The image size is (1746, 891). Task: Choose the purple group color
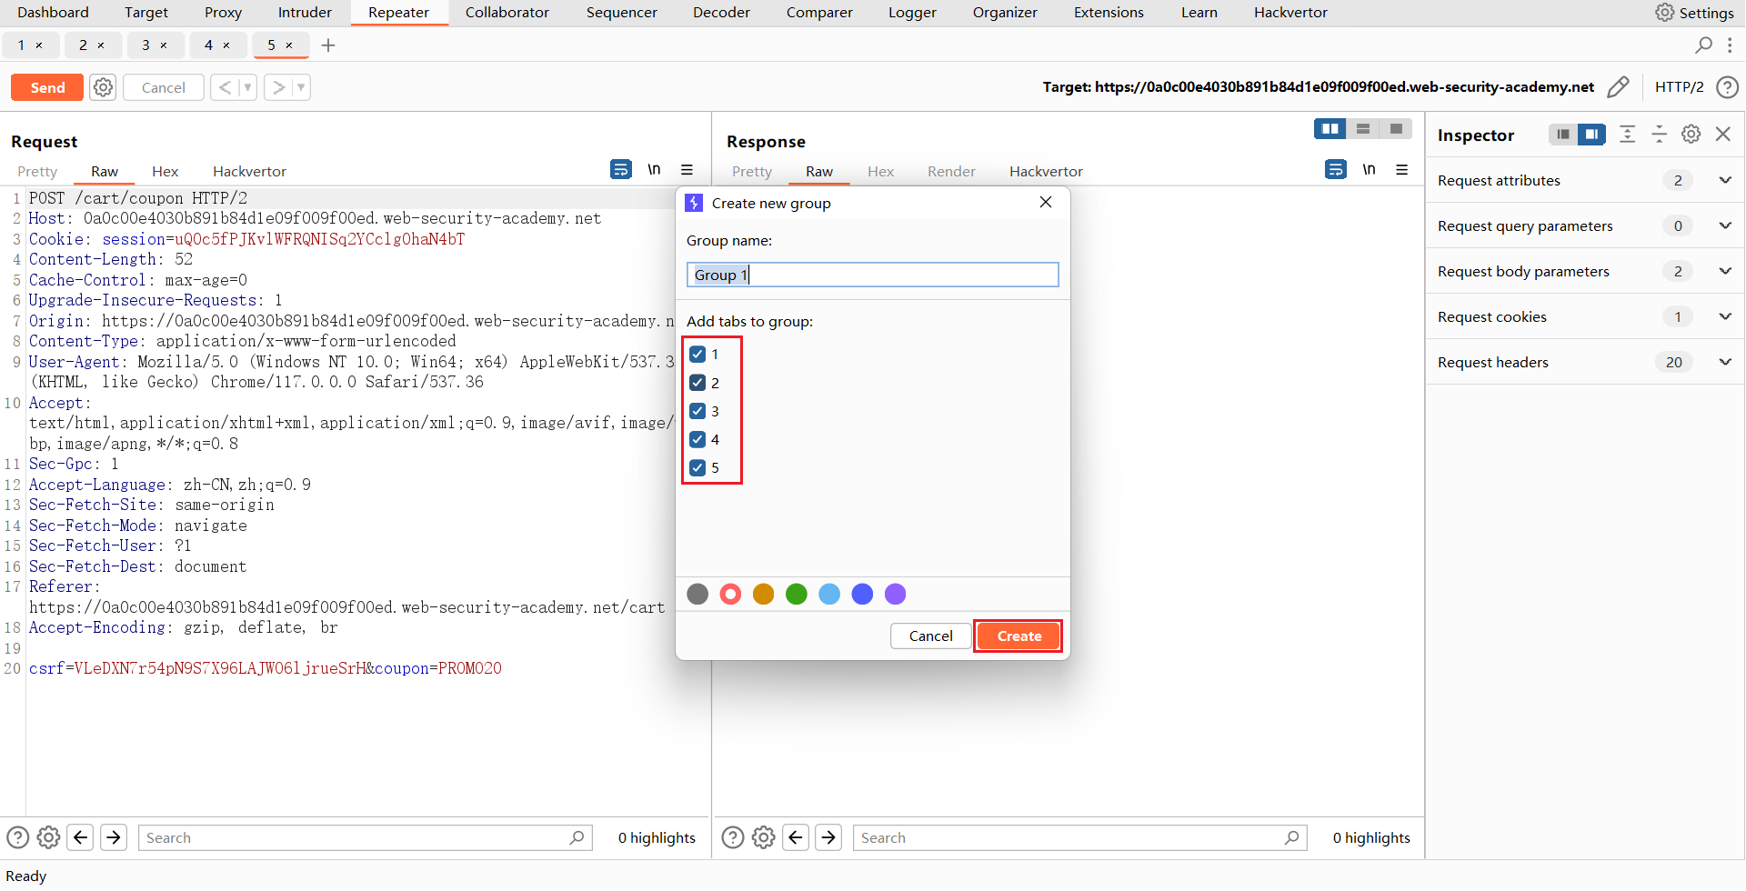pos(895,594)
